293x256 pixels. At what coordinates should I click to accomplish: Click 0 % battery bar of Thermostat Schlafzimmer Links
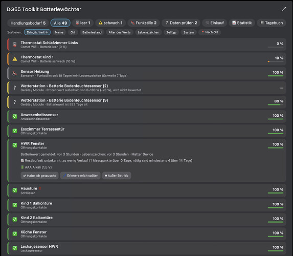(276, 47)
